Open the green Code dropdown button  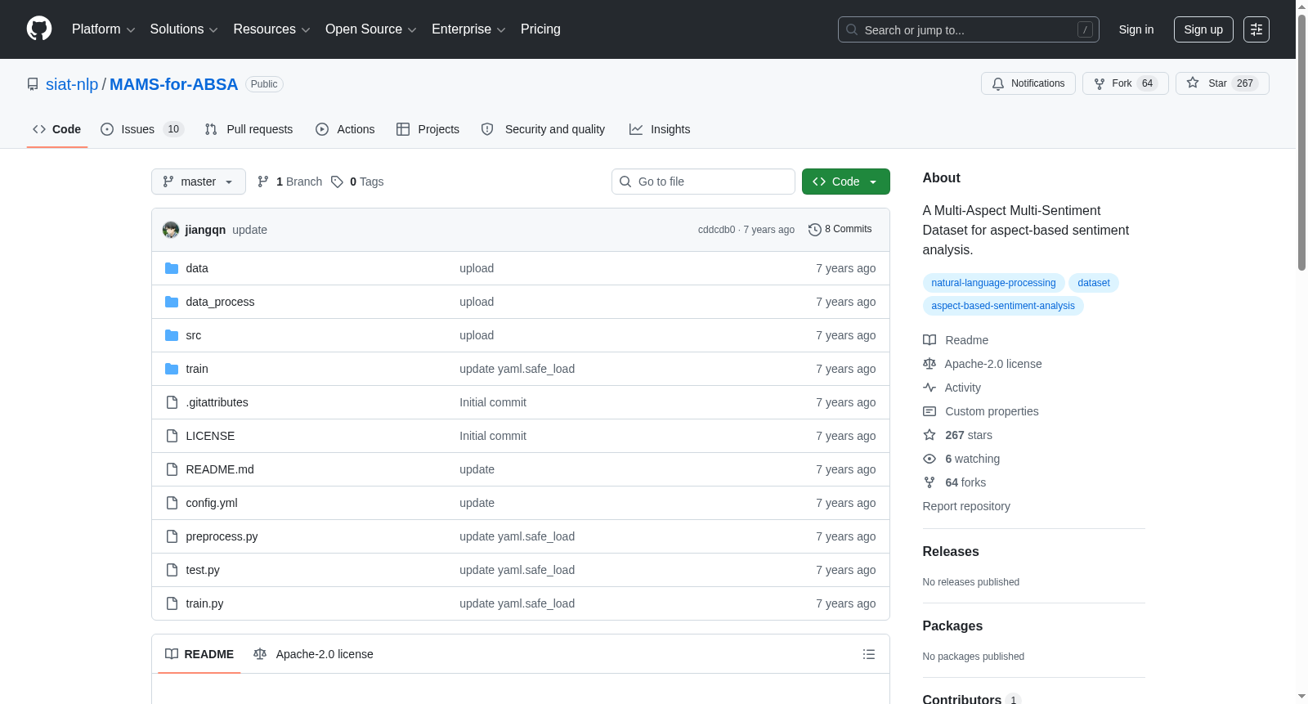pyautogui.click(x=846, y=182)
